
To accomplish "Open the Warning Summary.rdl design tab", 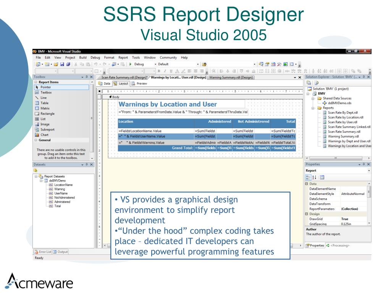I will tap(231, 77).
